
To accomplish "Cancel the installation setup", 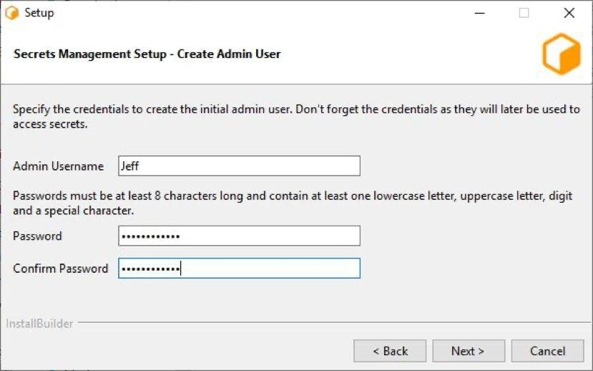I will [x=548, y=351].
